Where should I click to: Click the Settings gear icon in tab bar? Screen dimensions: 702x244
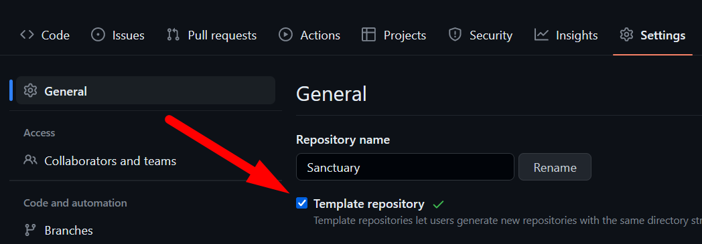(626, 35)
